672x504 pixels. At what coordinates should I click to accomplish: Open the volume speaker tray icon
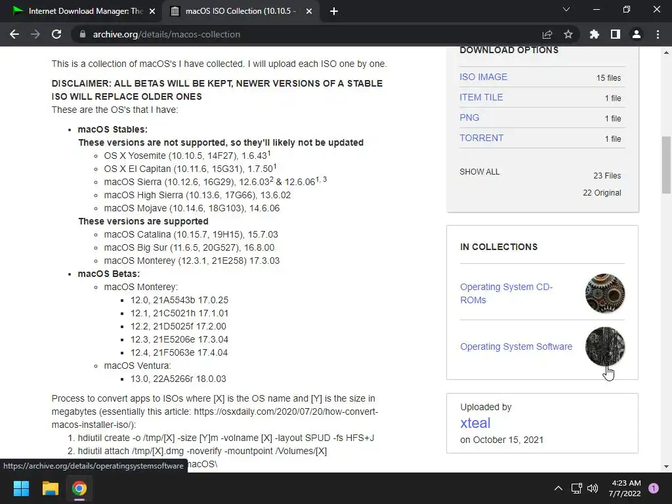[x=593, y=488]
